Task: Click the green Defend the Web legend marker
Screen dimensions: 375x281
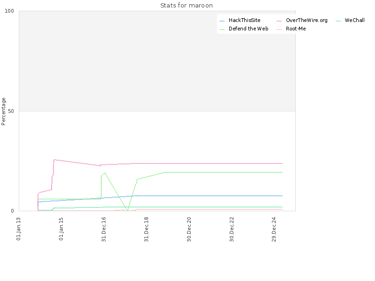Action: click(x=222, y=30)
